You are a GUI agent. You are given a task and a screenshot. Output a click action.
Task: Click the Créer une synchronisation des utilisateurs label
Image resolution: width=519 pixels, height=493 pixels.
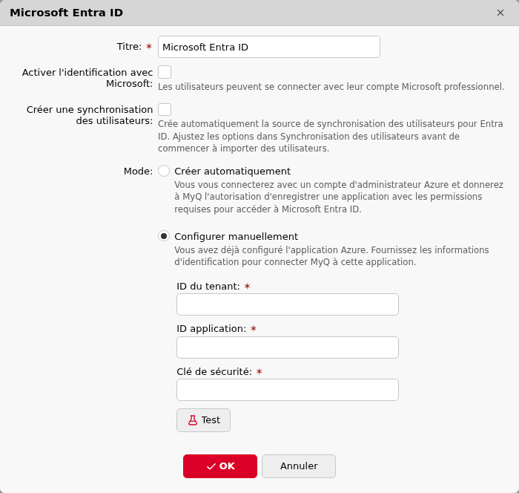(x=90, y=115)
